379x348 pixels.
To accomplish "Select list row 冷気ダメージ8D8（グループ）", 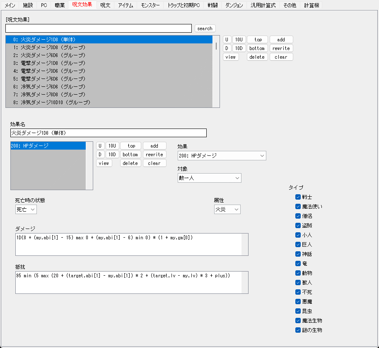I will (109, 94).
